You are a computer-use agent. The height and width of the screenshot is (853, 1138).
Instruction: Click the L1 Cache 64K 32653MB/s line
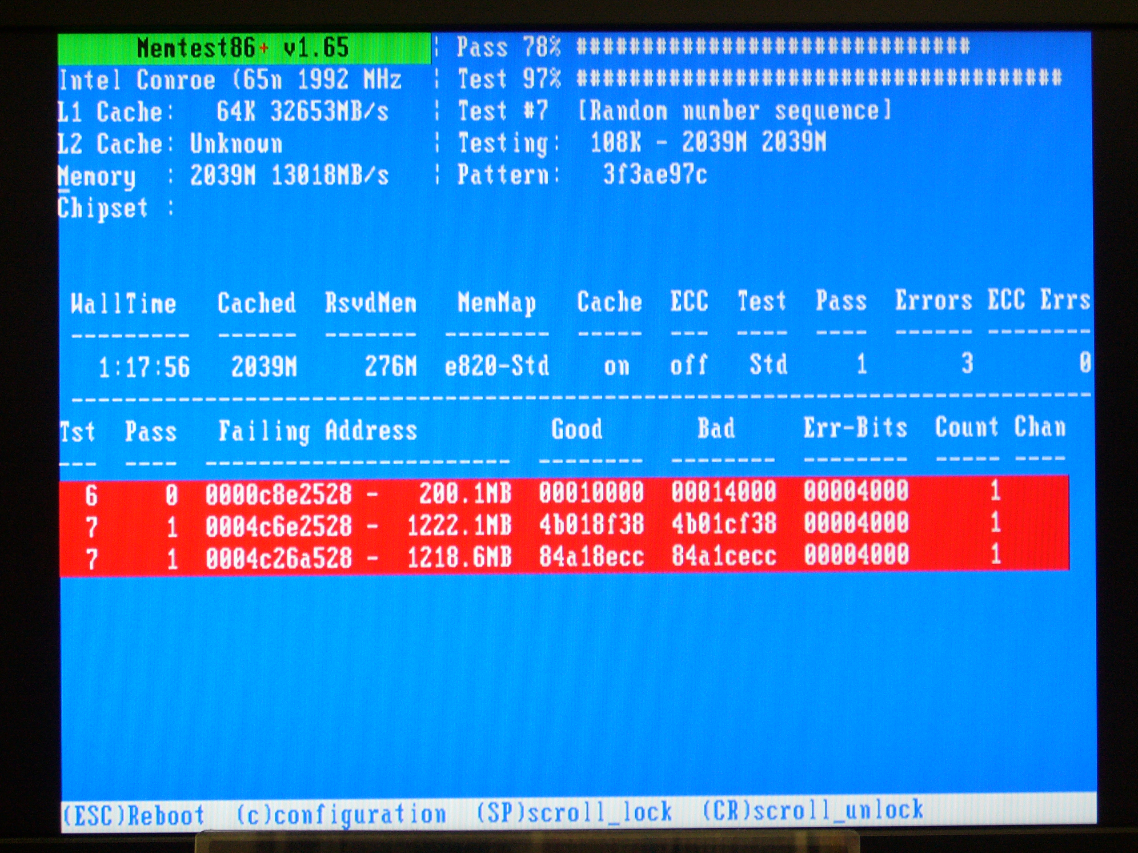tap(223, 112)
